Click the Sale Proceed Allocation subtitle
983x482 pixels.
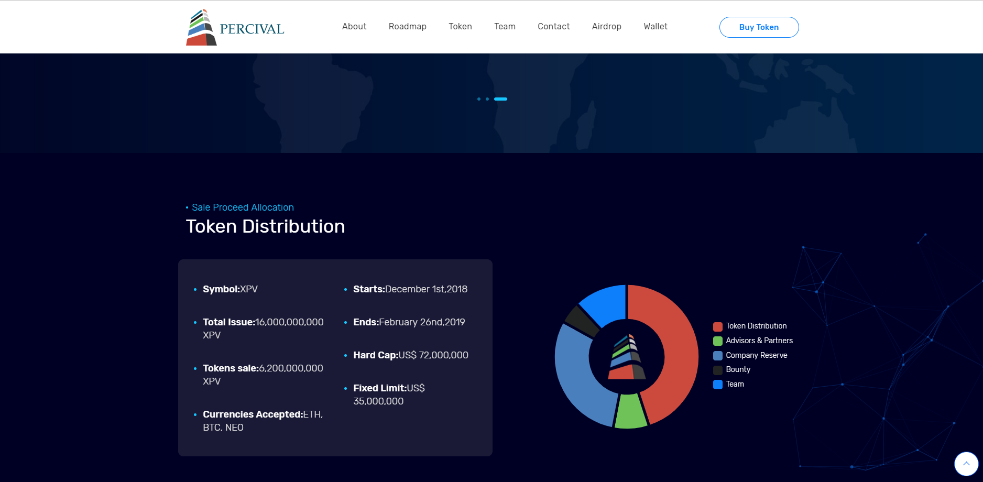point(243,207)
